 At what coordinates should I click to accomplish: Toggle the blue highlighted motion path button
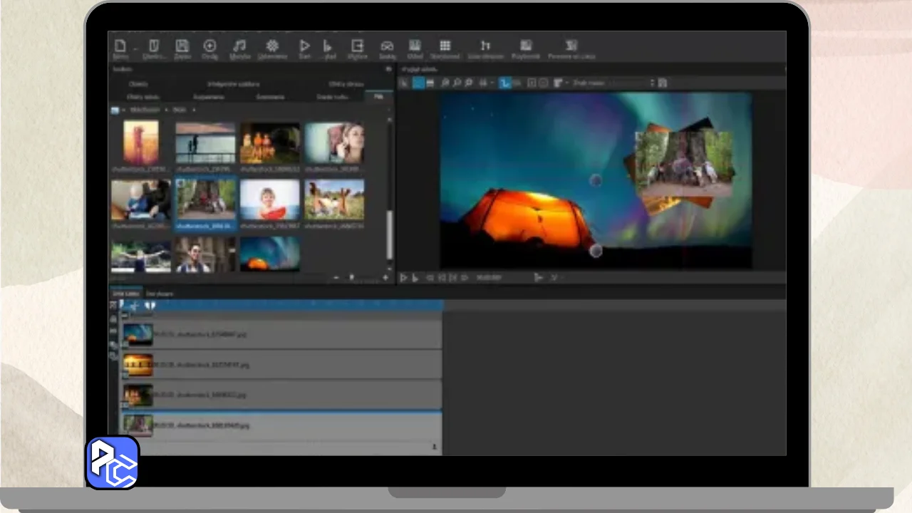coord(505,83)
